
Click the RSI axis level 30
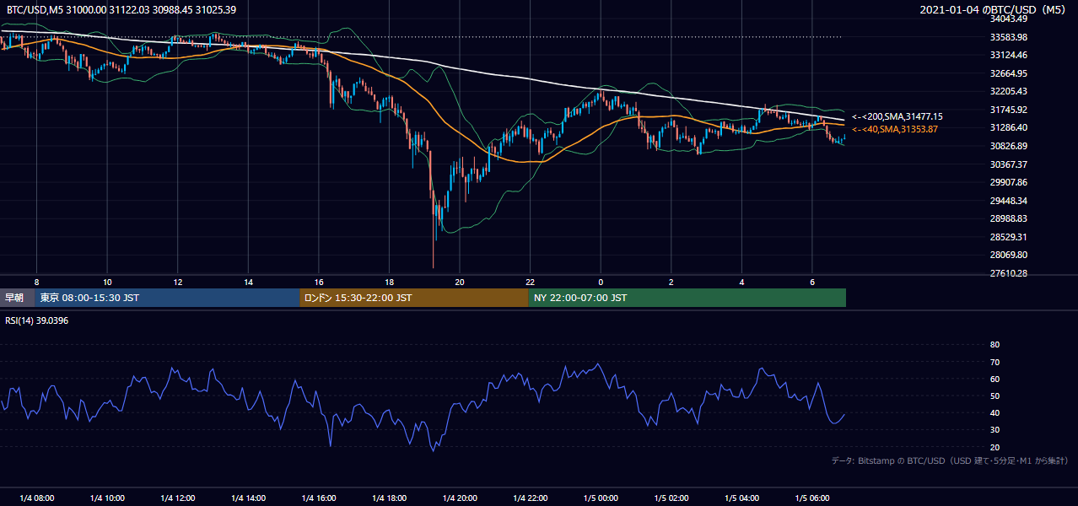(x=994, y=430)
